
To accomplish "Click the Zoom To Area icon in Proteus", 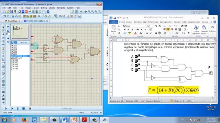I will tap(99, 12).
